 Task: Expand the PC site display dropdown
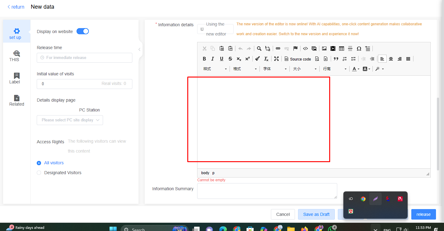tap(70, 120)
